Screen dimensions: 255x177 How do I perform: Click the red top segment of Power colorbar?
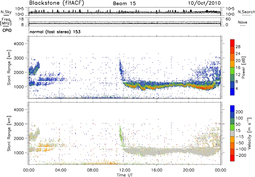(x=232, y=43)
